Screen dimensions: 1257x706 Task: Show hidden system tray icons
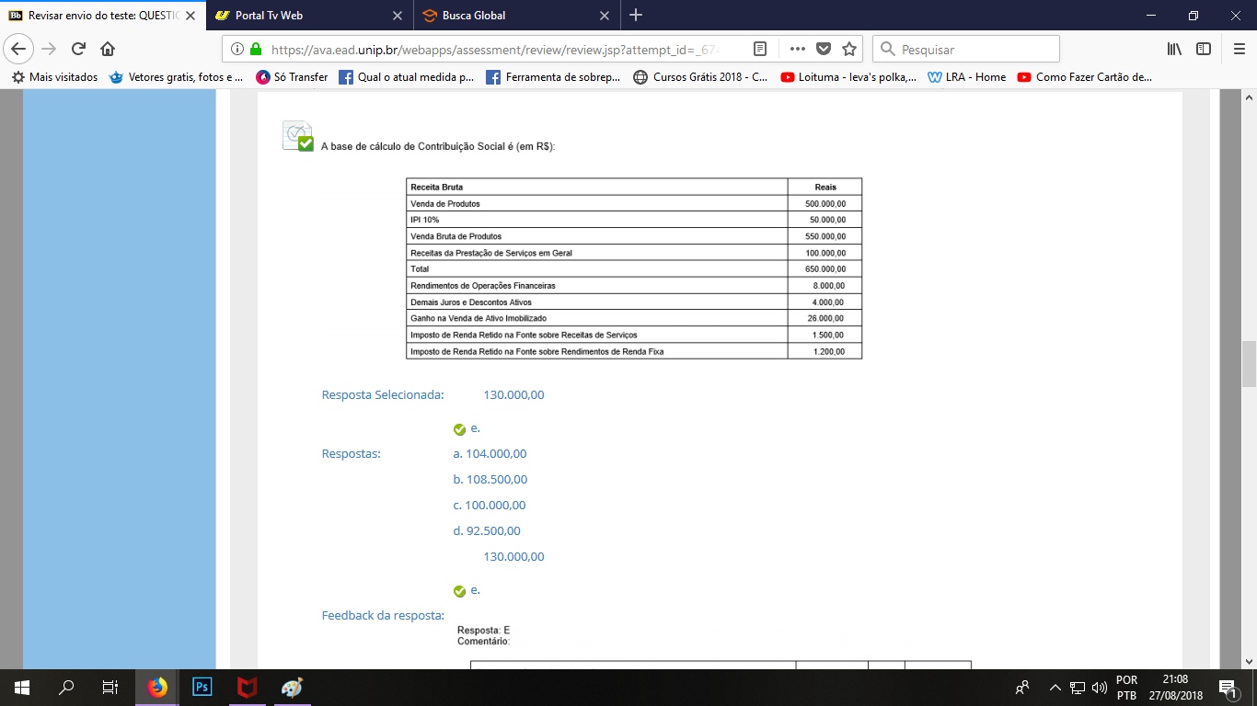point(1055,688)
